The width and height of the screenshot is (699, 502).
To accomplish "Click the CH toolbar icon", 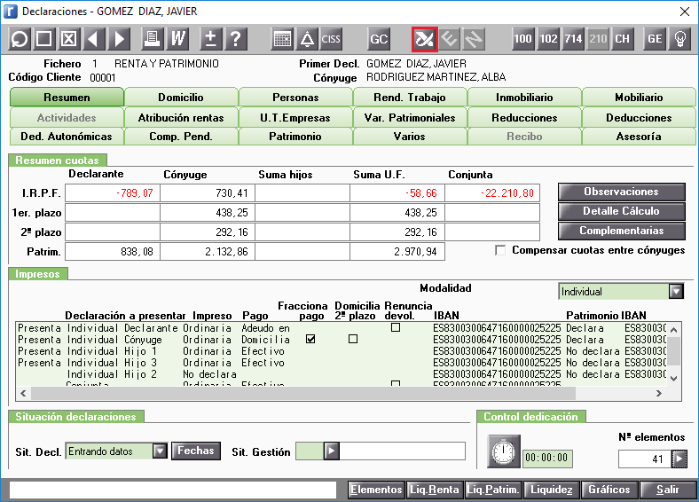I will click(x=623, y=39).
